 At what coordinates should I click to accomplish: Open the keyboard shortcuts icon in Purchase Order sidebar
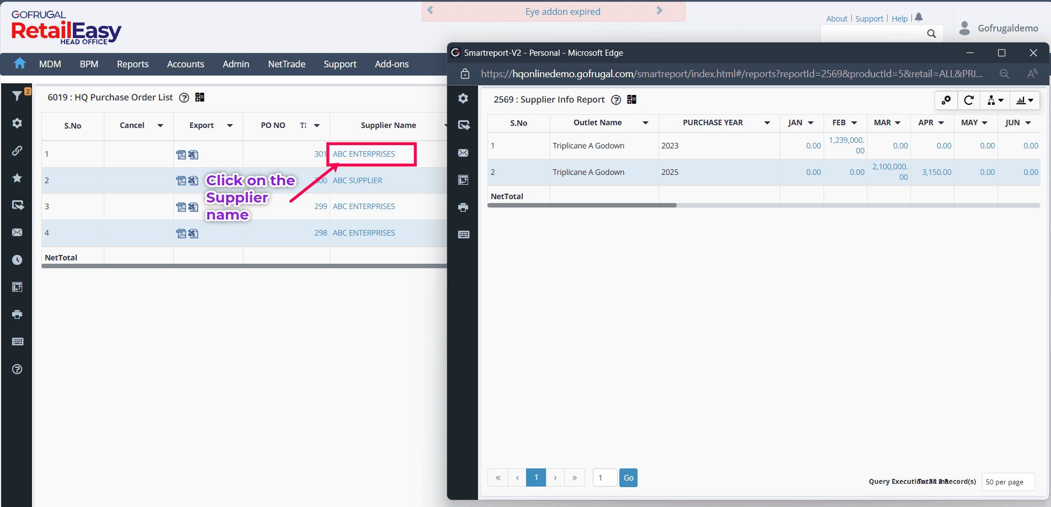(x=17, y=341)
